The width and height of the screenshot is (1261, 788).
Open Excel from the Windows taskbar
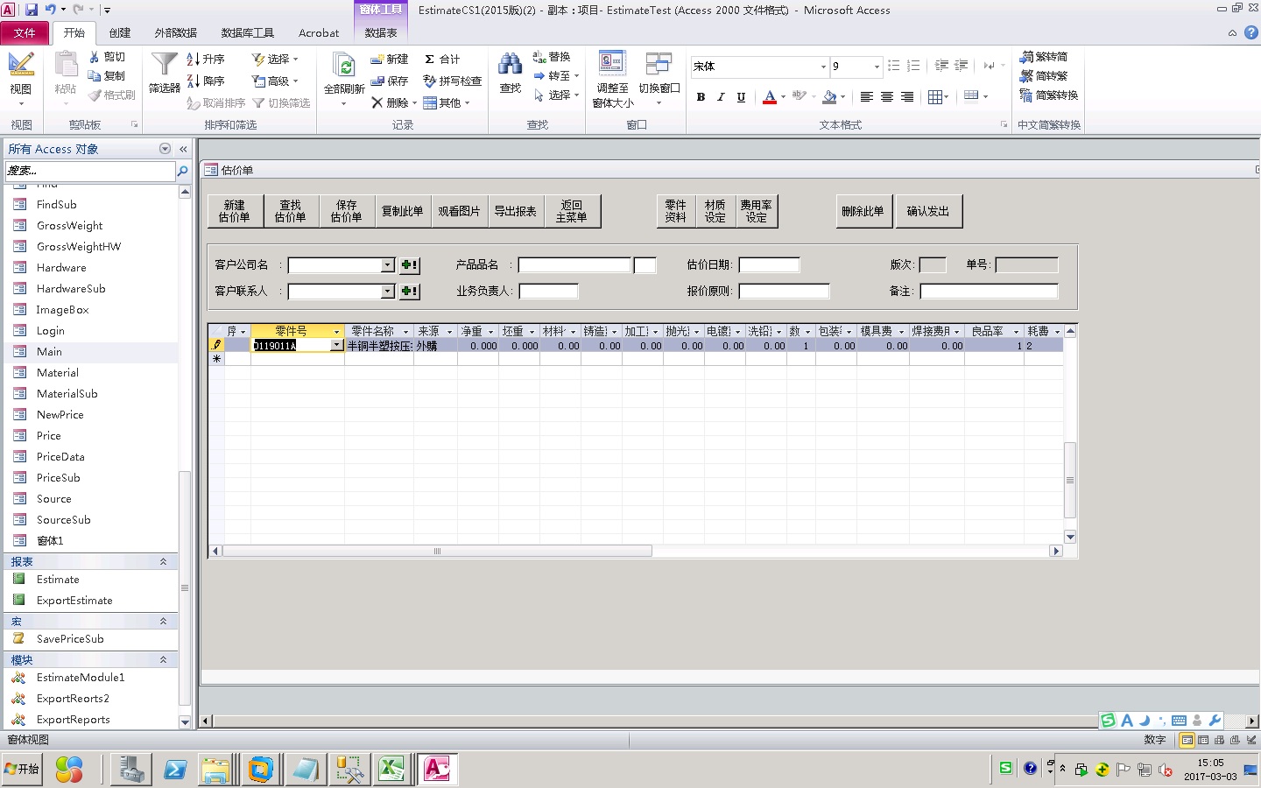[x=391, y=770]
